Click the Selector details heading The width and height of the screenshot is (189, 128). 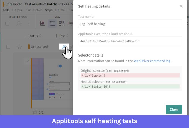pos(91,55)
